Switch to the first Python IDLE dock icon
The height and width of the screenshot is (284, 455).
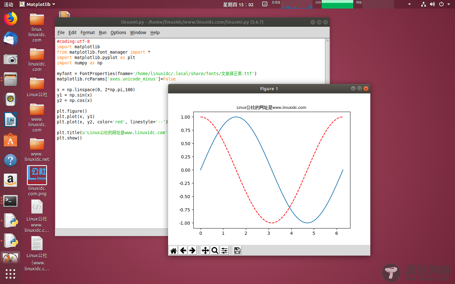[x=10, y=221]
